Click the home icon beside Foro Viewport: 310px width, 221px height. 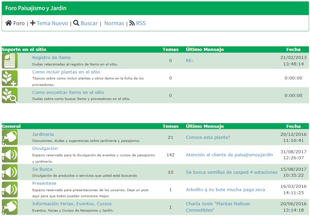9,23
